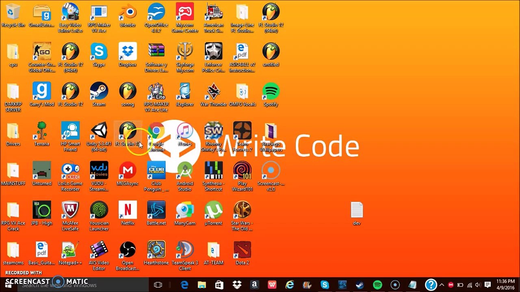Select the Software y Drivers archive
Image resolution: width=520 pixels, height=292 pixels.
(156, 58)
